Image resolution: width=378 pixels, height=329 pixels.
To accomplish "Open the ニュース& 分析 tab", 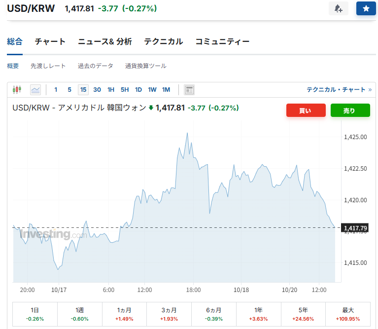I will [104, 41].
